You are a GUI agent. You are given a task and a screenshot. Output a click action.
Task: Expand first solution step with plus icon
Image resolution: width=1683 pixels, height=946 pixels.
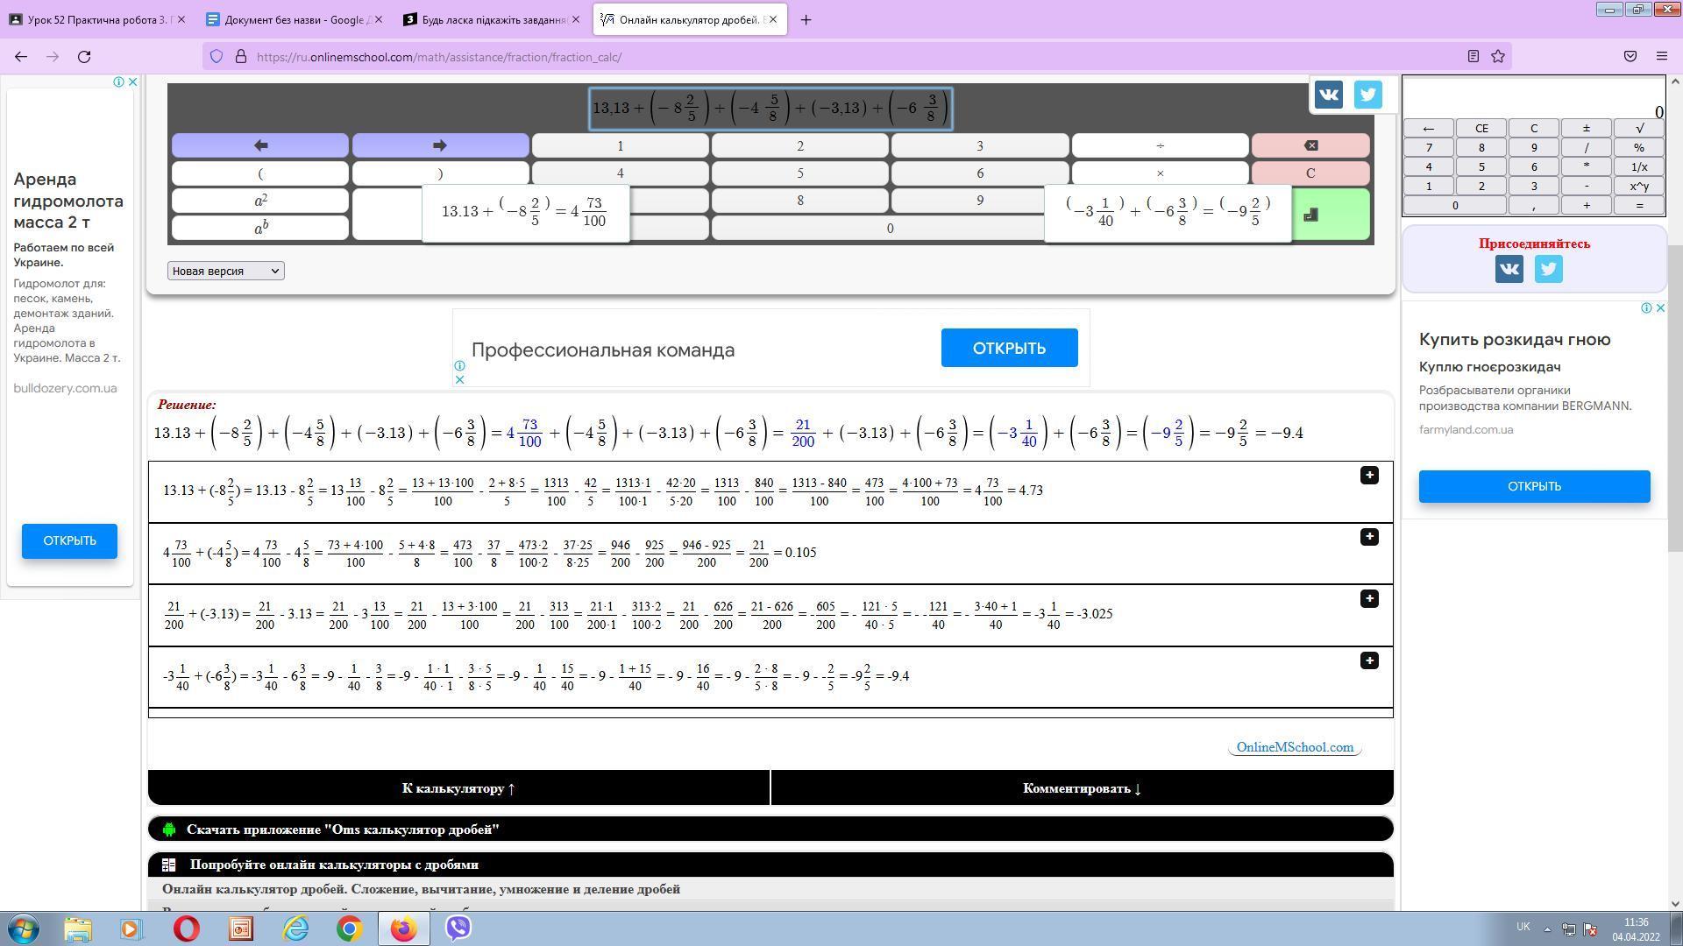1368,475
